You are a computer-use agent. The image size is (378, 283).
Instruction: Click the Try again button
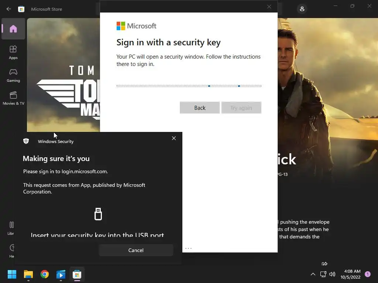click(241, 108)
